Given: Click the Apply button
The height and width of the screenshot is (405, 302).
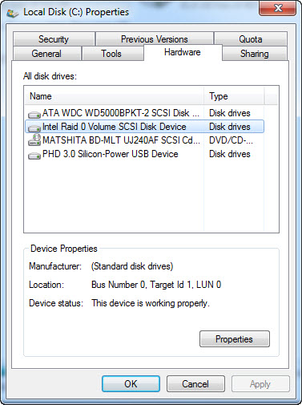Looking at the screenshot, I should (260, 384).
